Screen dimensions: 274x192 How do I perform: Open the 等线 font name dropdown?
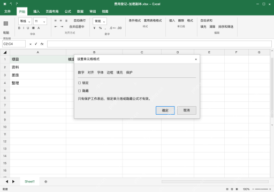(25, 21)
